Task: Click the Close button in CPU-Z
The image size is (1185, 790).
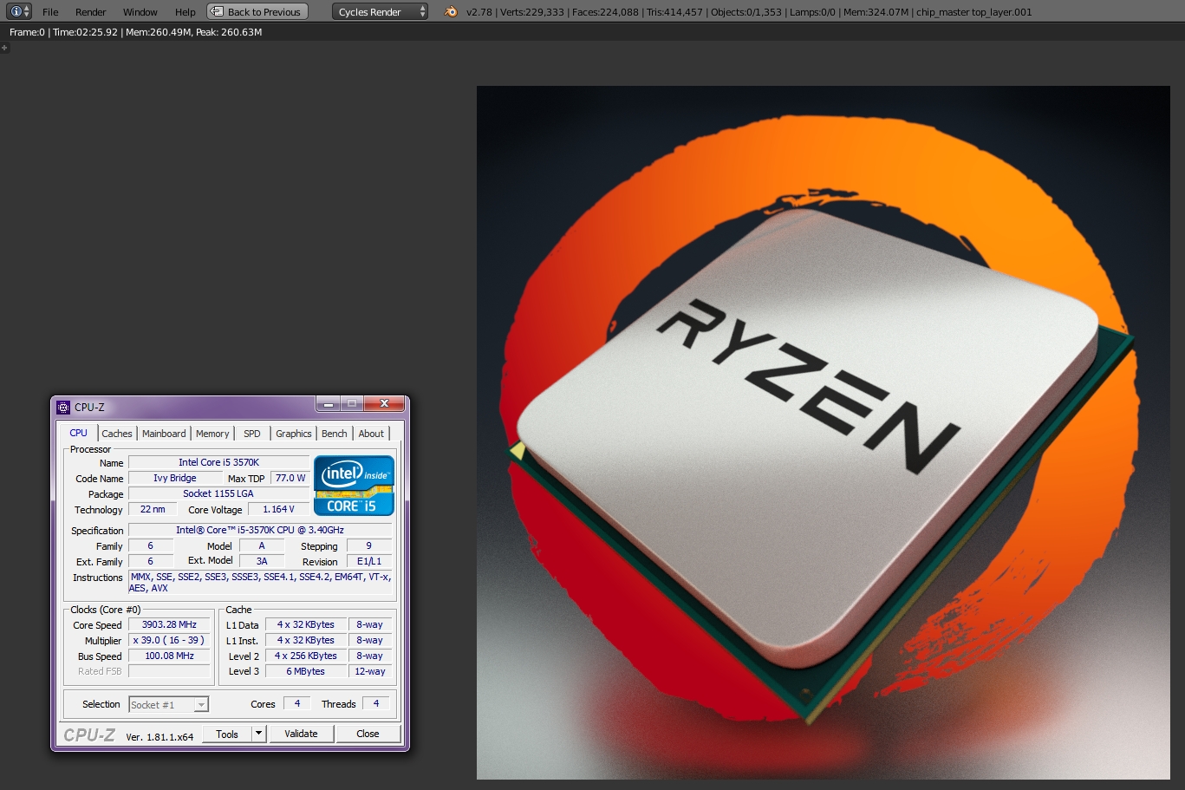Action: tap(368, 734)
